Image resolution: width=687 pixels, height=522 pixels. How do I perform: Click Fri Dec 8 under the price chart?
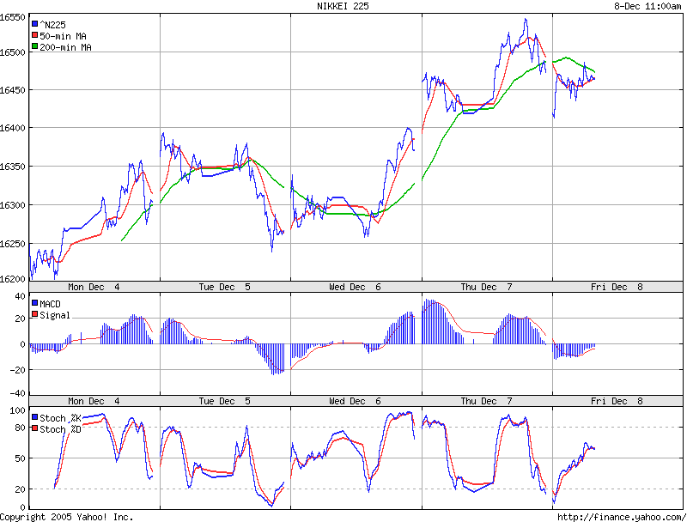pos(617,287)
